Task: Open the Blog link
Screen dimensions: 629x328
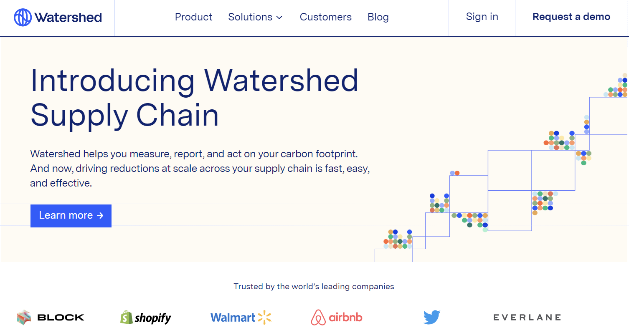Action: coord(378,17)
